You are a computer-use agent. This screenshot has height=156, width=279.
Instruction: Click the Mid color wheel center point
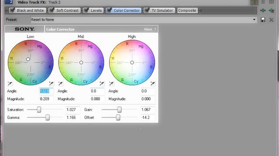(81, 62)
